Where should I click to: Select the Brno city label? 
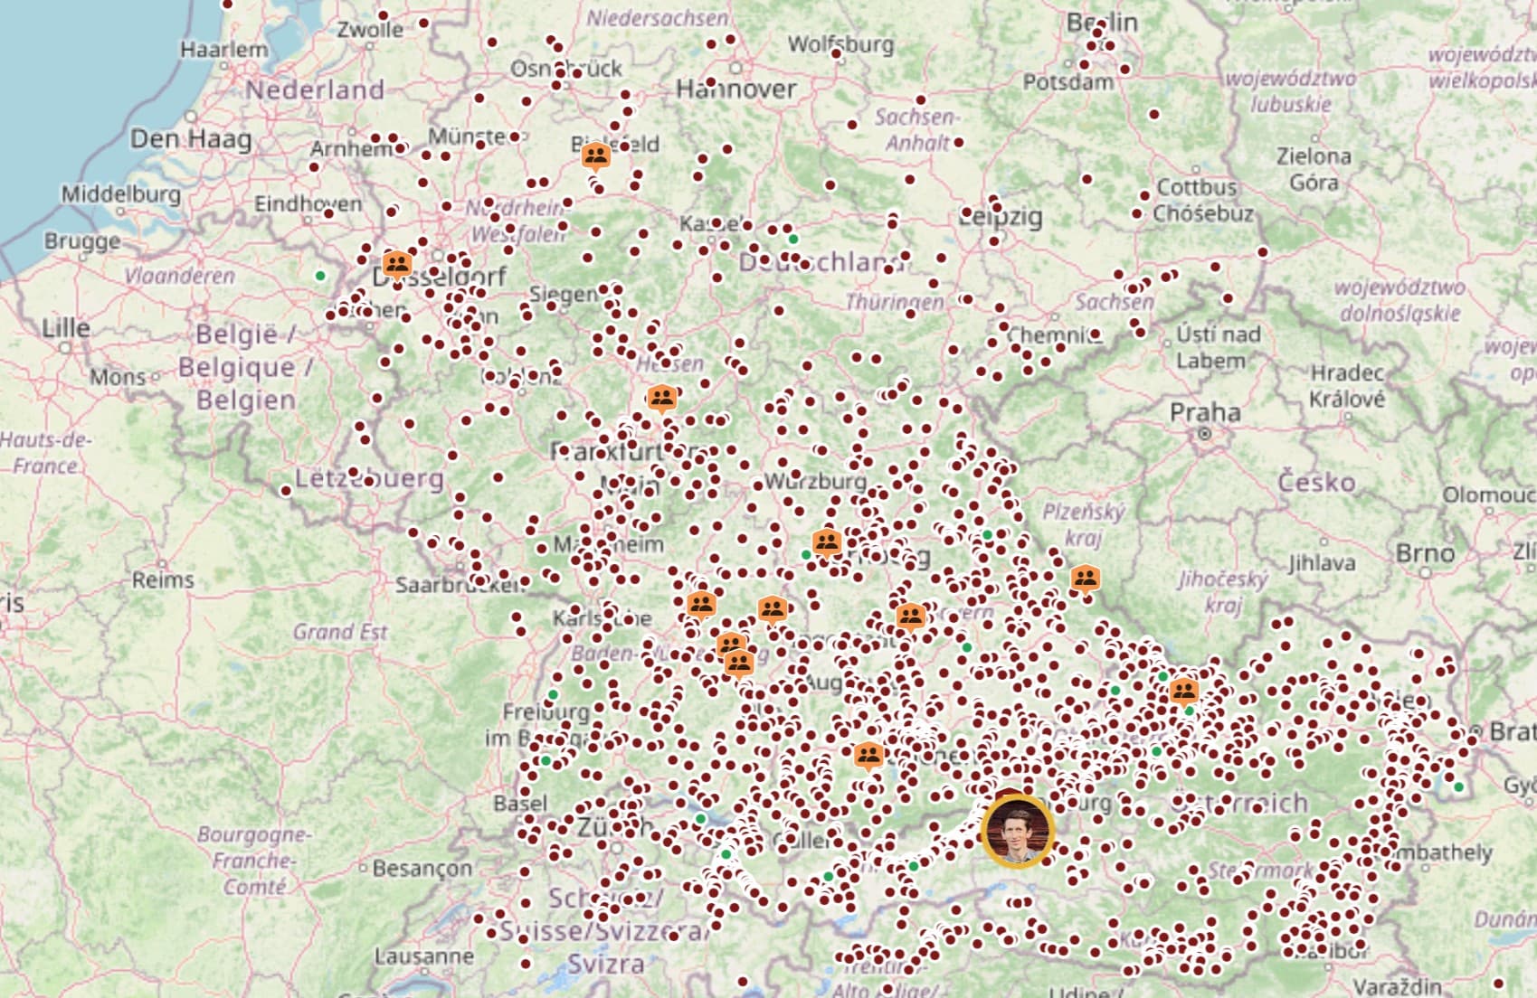(1425, 552)
